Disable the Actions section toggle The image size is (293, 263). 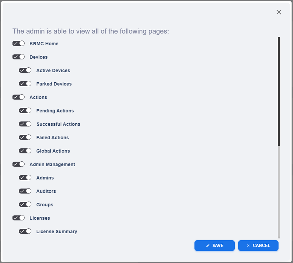18,97
